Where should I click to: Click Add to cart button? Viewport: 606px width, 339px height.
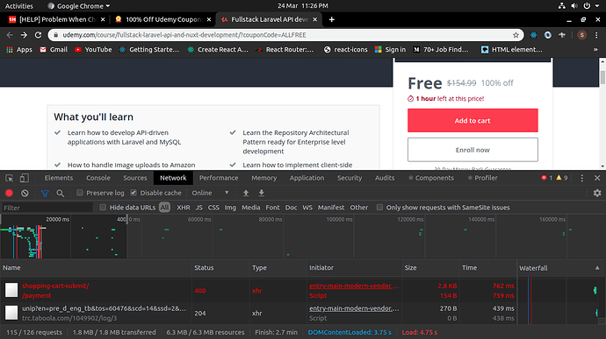click(473, 120)
